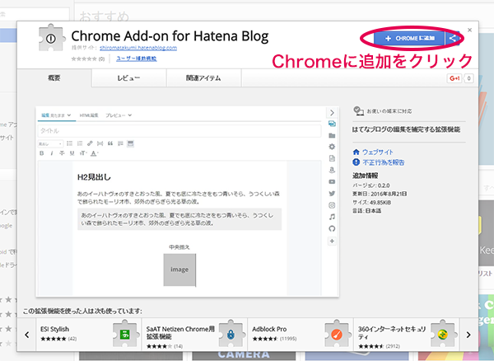494x361 pixels.
Task: Click the numbered list icon in the editor toolbar
Action: coord(80,143)
